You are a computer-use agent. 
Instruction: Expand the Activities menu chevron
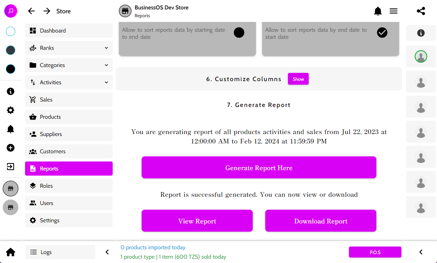click(x=106, y=82)
